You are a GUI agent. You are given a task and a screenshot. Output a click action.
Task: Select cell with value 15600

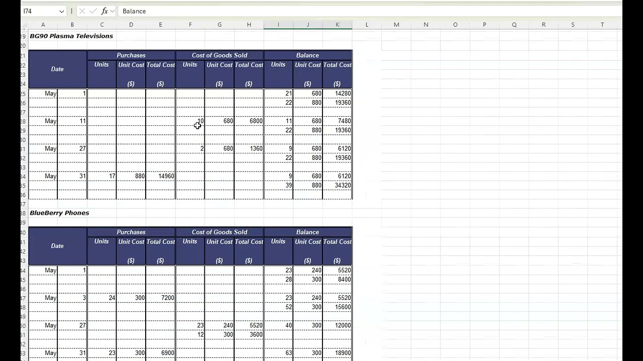click(338, 307)
